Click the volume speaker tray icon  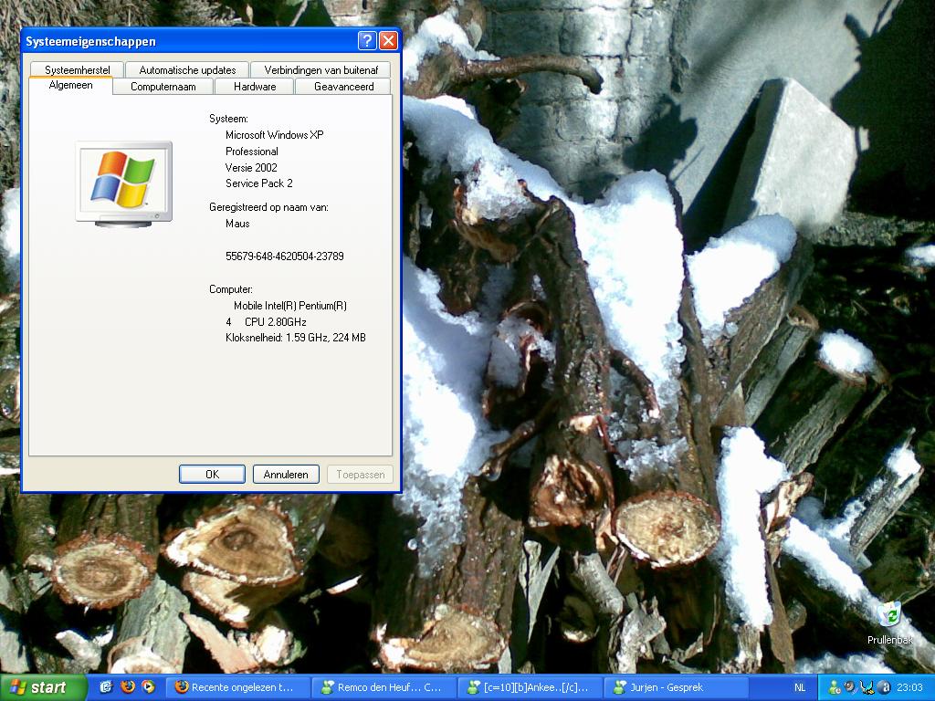(850, 687)
